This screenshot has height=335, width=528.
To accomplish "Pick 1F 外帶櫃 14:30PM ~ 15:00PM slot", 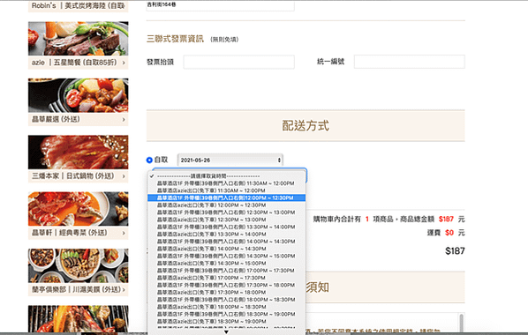I will 226,257.
